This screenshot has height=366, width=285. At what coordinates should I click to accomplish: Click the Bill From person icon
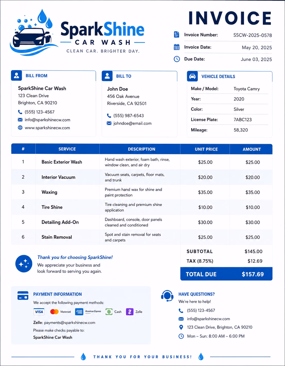(x=16, y=75)
